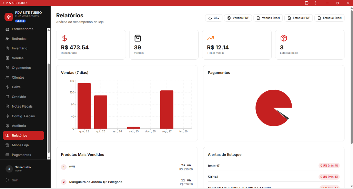
Task: Open Config. Fiscais in sidebar
Action: coord(23,116)
